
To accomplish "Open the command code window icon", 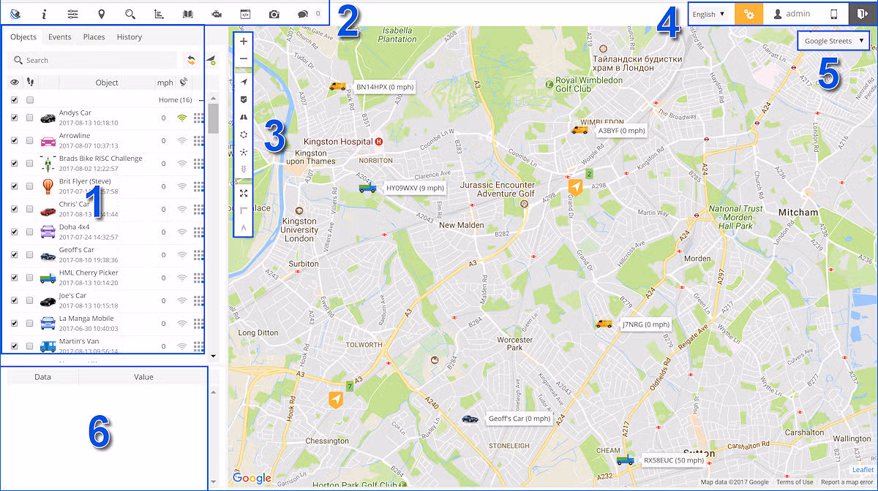I will pos(246,14).
